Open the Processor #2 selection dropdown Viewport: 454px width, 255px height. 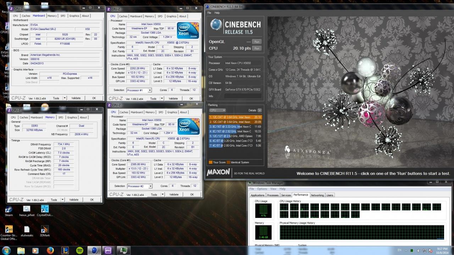click(x=139, y=186)
